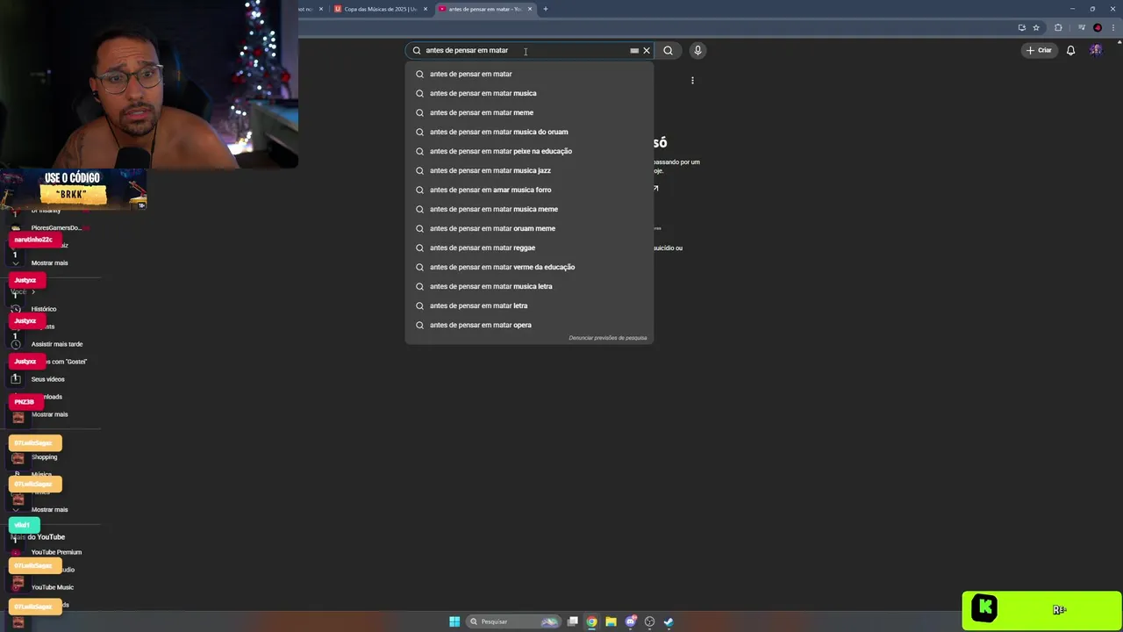
Task: Choose suggestion ending 'musica do oruam'
Action: (529, 132)
